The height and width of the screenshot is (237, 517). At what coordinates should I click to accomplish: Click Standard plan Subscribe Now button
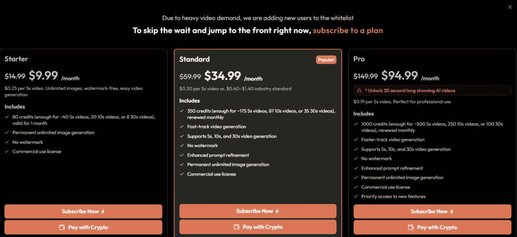258,211
